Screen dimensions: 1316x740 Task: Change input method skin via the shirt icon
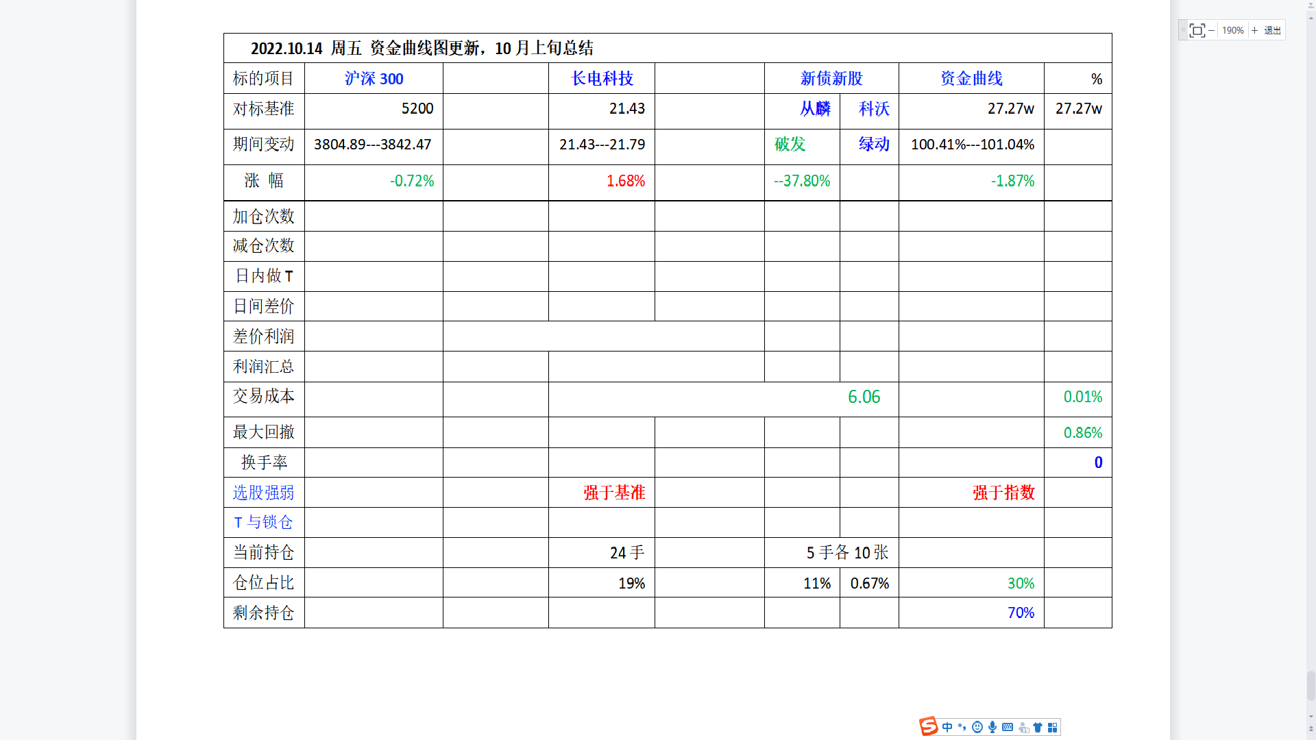(1038, 726)
